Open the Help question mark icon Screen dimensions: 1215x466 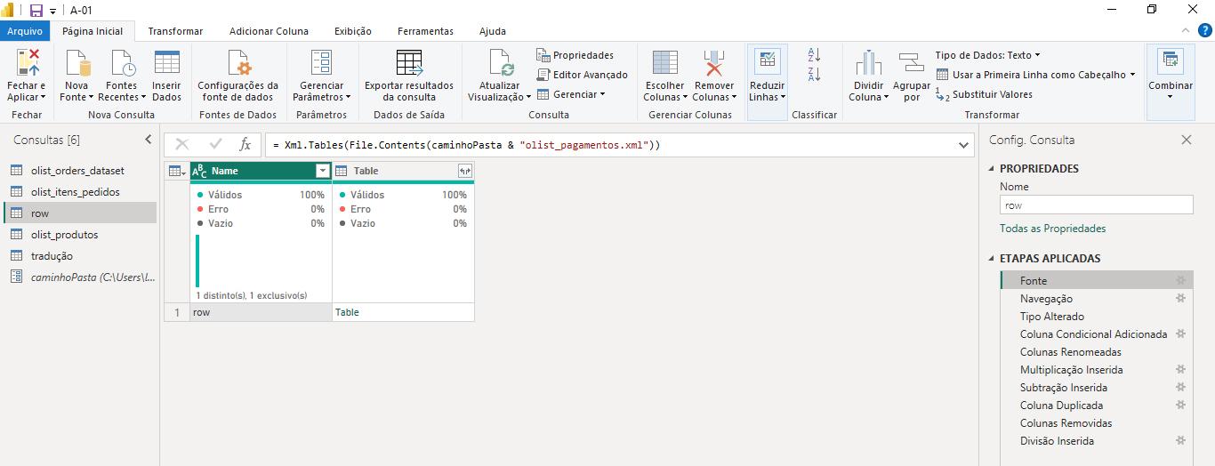(x=1204, y=31)
